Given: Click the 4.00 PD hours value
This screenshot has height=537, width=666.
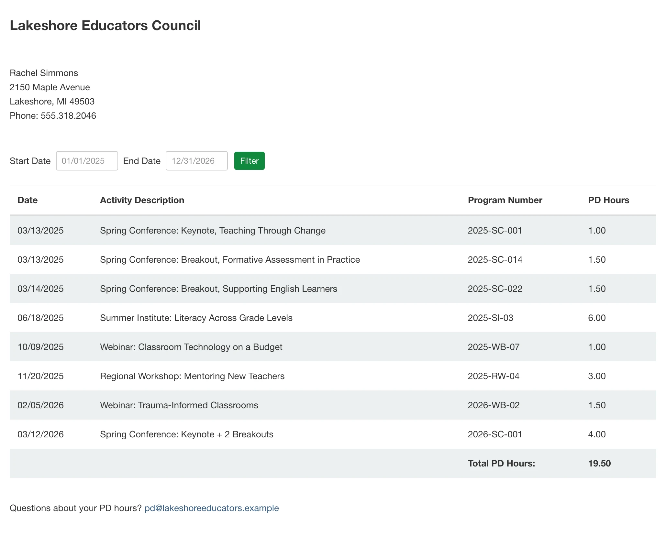Looking at the screenshot, I should (597, 434).
